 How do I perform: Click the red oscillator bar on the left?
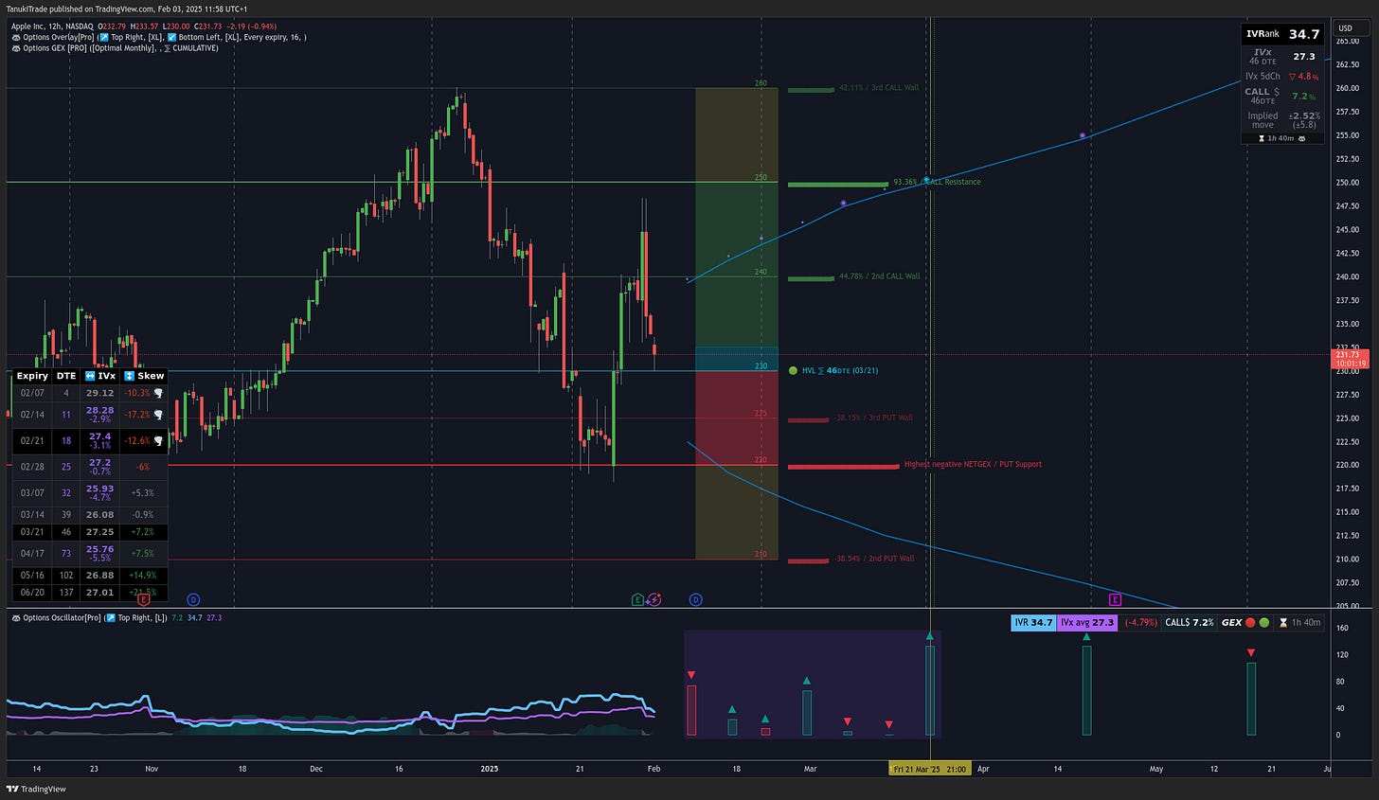pyautogui.click(x=691, y=710)
